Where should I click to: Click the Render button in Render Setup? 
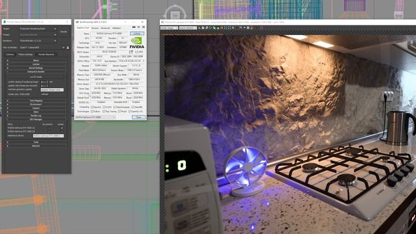(64, 32)
